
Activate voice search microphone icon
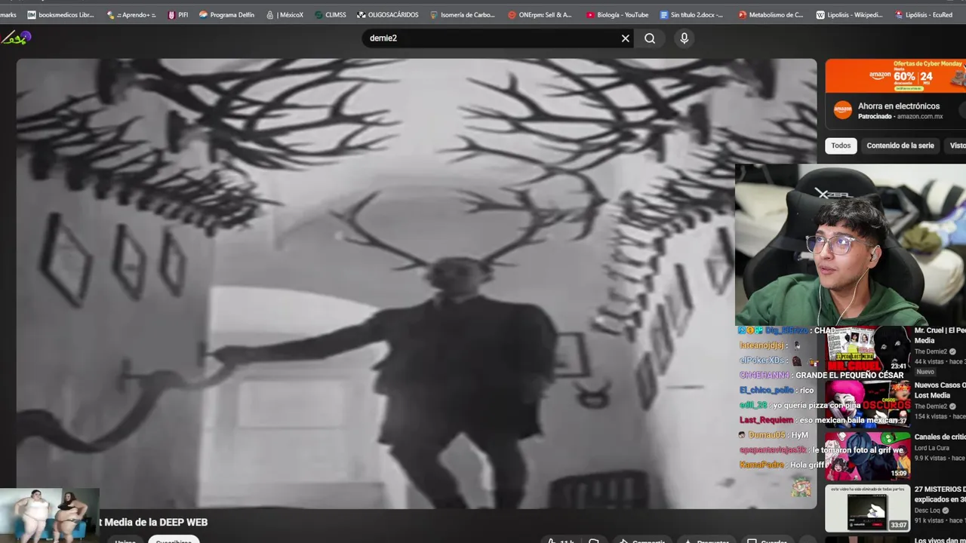685,38
